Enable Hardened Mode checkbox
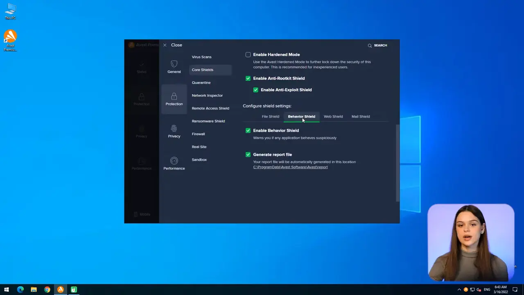 click(x=248, y=54)
